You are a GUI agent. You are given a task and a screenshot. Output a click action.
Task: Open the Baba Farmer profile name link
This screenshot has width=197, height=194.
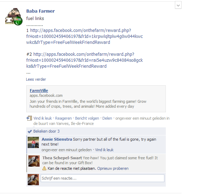(40, 11)
